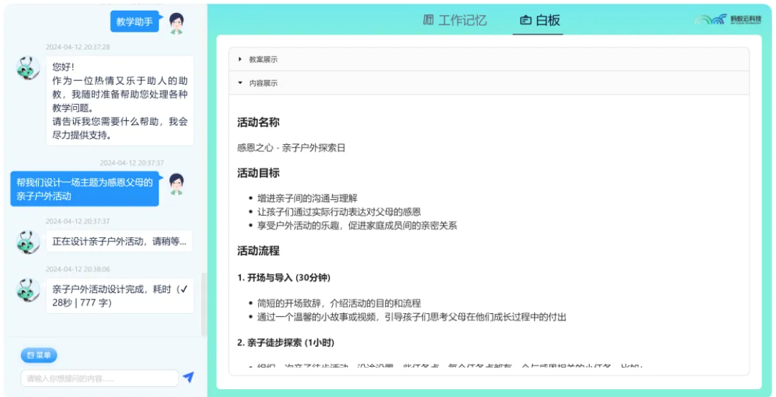Click the 活动名称 heading in whiteboard

coord(258,123)
